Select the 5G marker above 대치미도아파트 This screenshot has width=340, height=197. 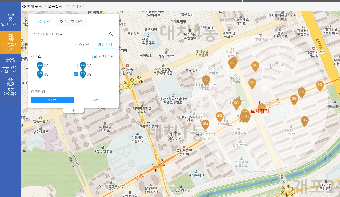[x=304, y=121]
